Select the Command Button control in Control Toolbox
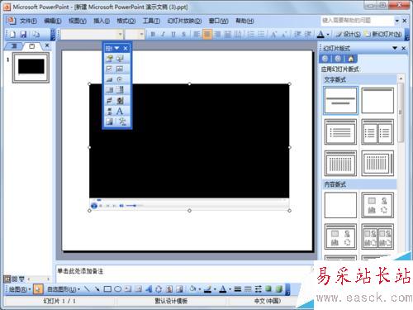The width and height of the screenshot is (413, 310). (109, 79)
